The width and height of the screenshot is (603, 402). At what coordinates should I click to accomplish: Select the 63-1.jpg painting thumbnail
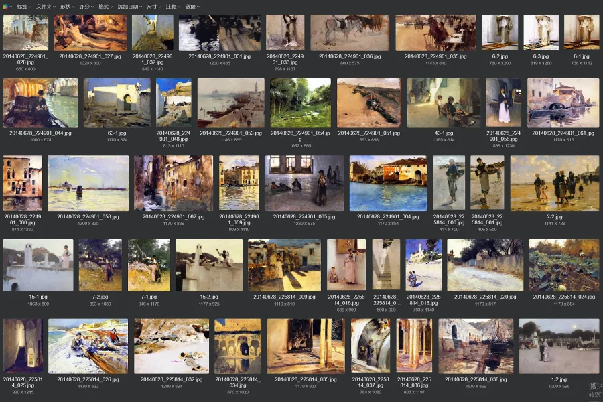tap(117, 103)
